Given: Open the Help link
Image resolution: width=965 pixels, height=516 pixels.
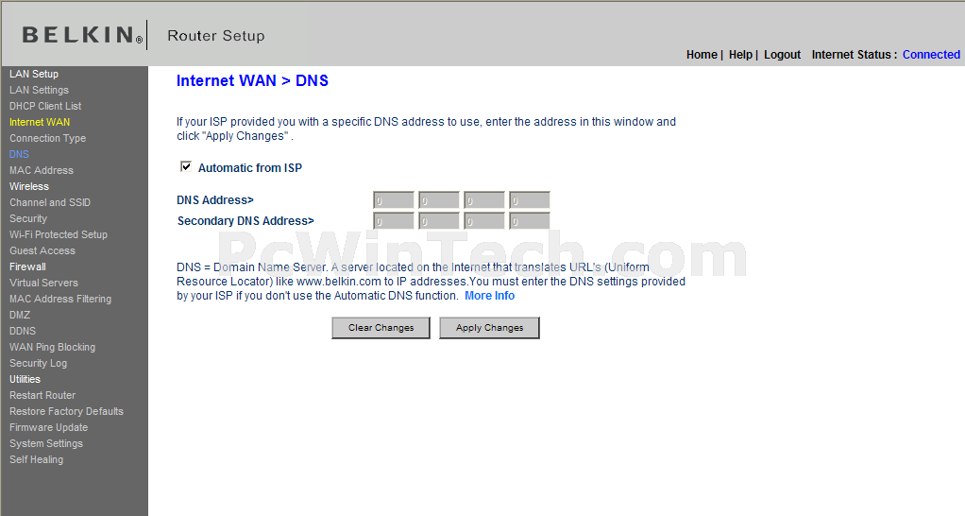Looking at the screenshot, I should 740,55.
